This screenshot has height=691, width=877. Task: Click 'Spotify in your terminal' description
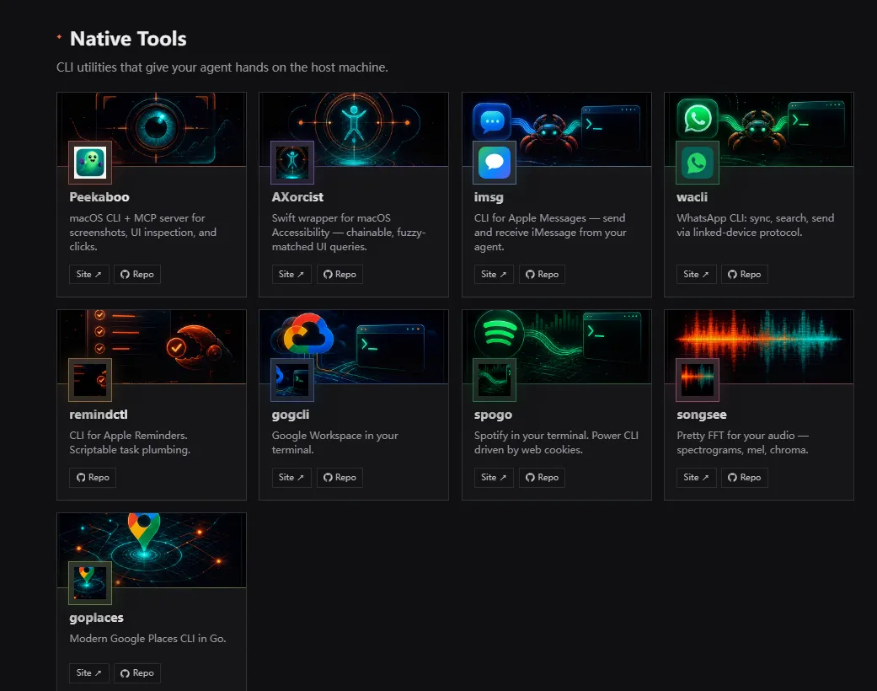tap(556, 442)
